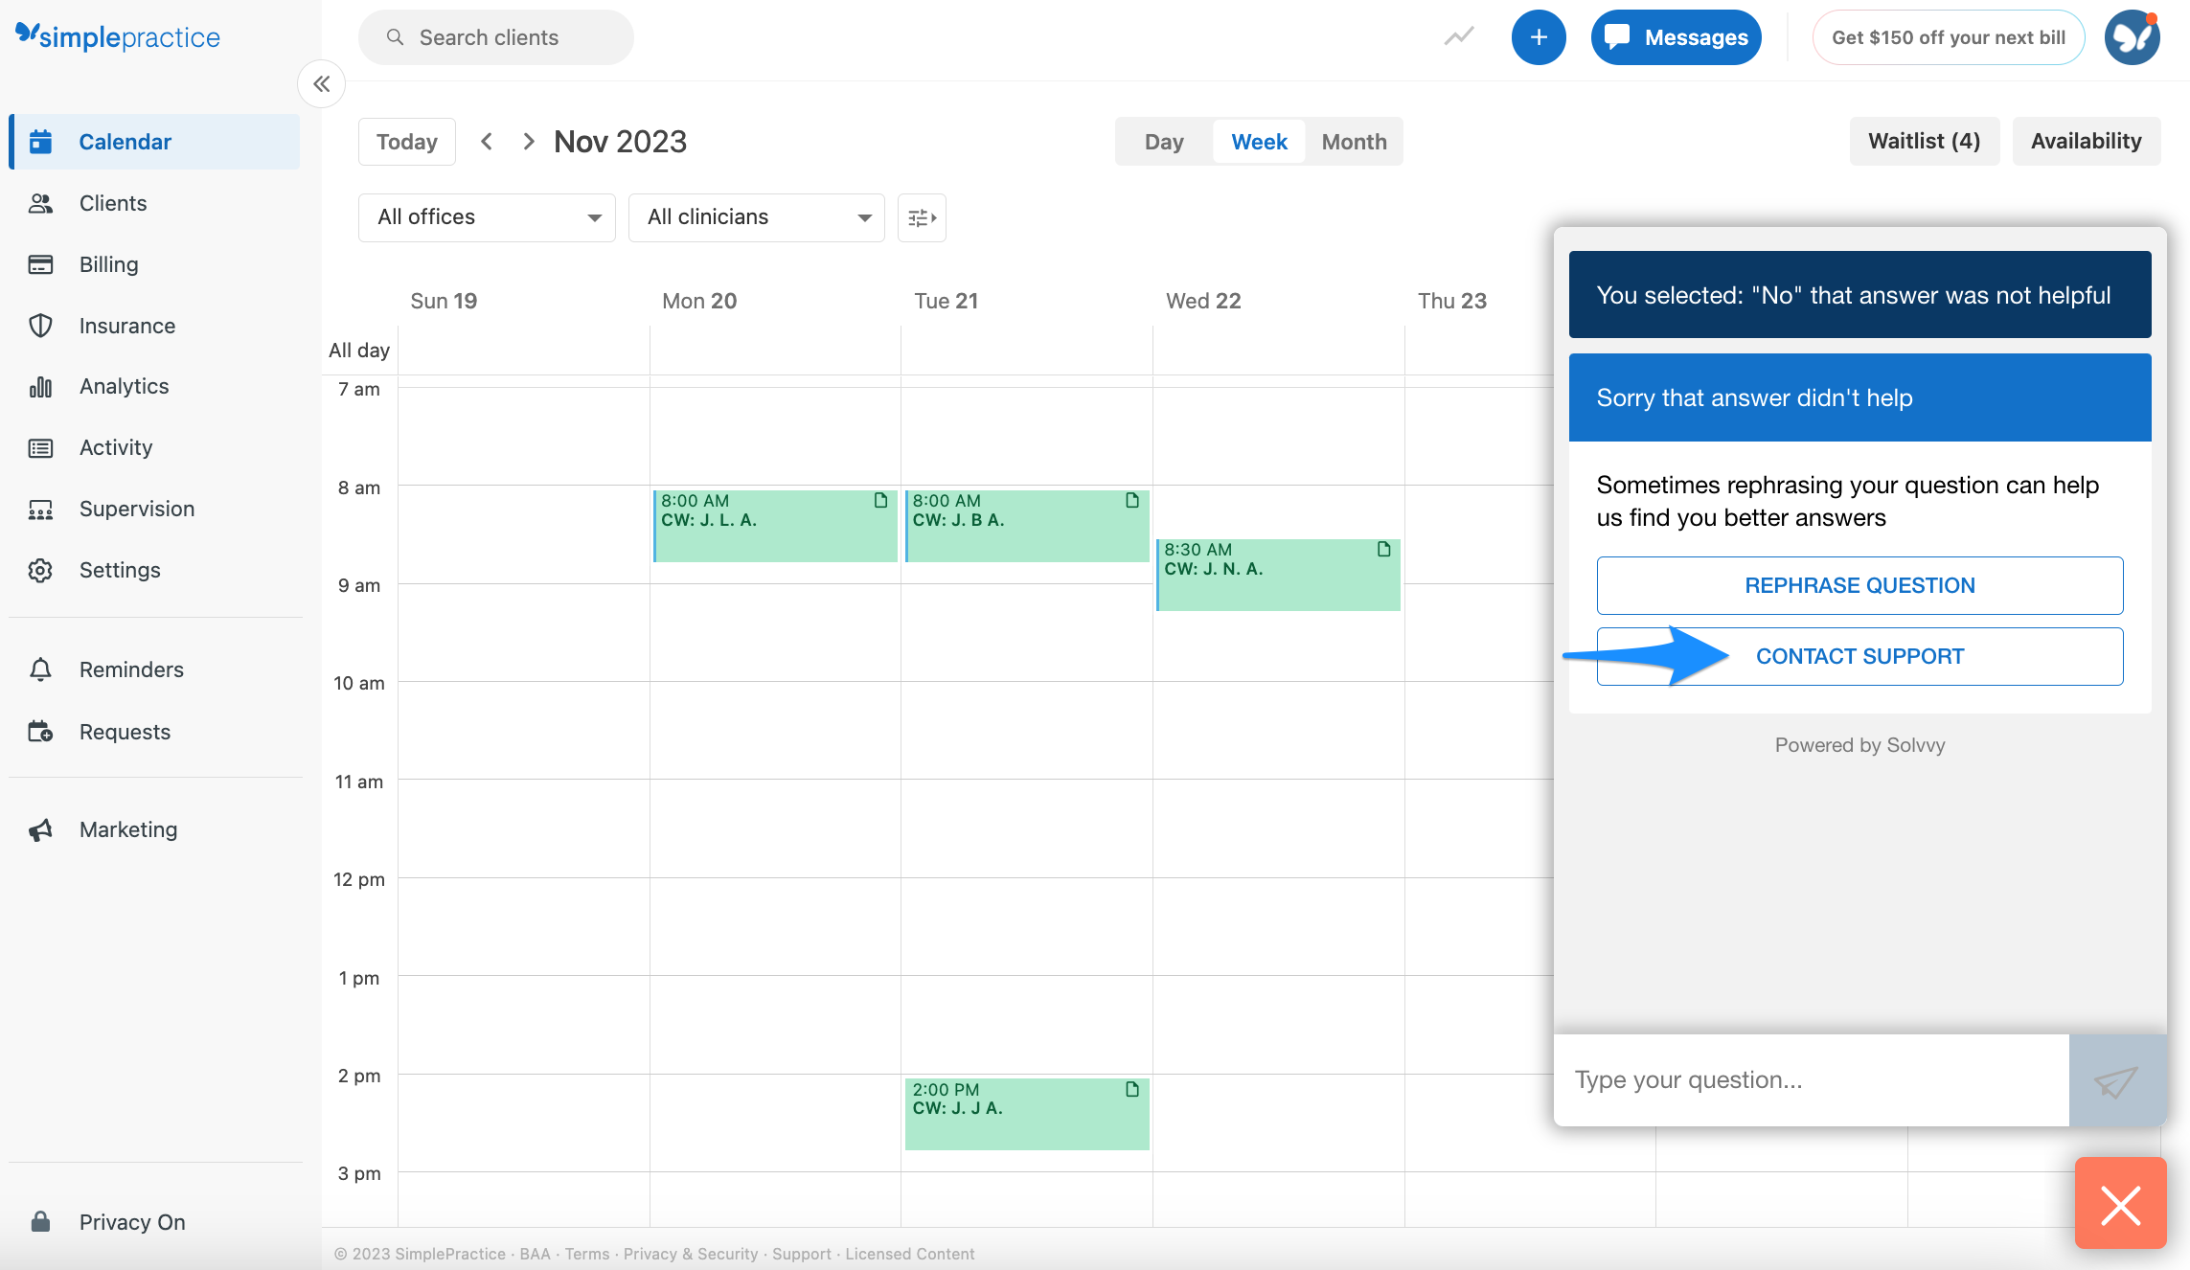Open the Billing section

108,264
